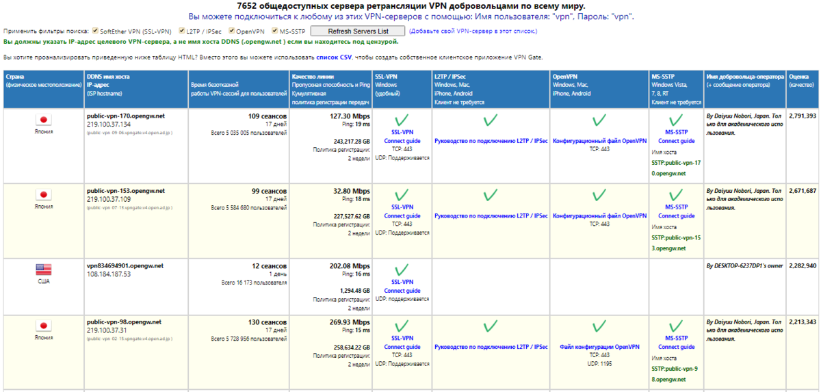Toggle the SoftEther VPN (SSL-VPN) filter checkbox
The image size is (821, 392).
[95, 31]
